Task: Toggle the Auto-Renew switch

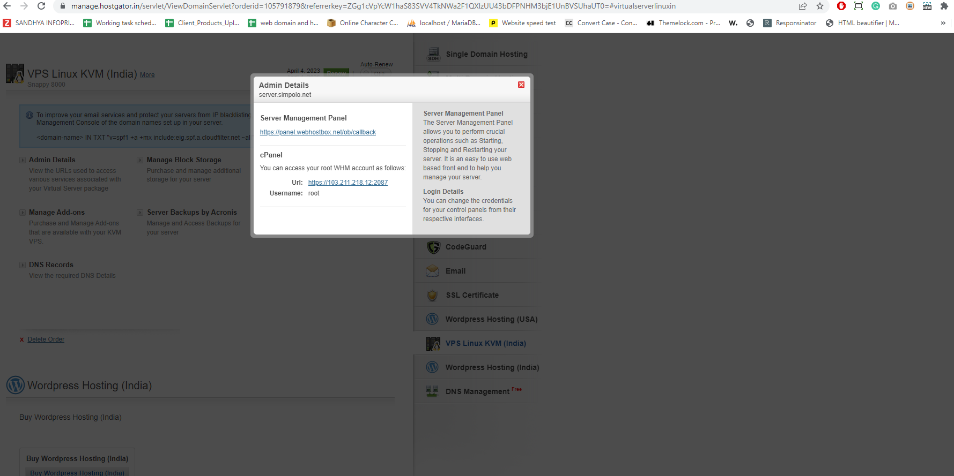Action: (376, 73)
